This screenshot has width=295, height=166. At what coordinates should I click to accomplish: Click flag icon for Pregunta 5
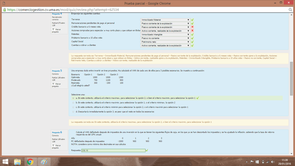pos(53,84)
